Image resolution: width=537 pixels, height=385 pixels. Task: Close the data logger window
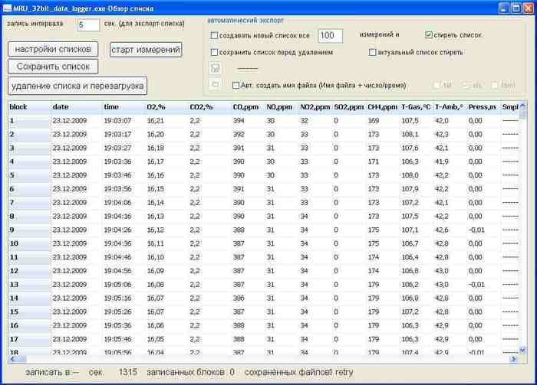pyautogui.click(x=528, y=8)
